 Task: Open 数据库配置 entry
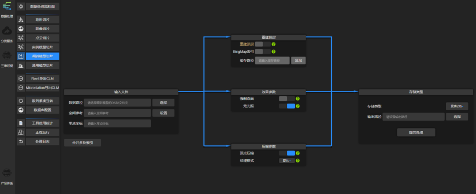(x=42, y=110)
